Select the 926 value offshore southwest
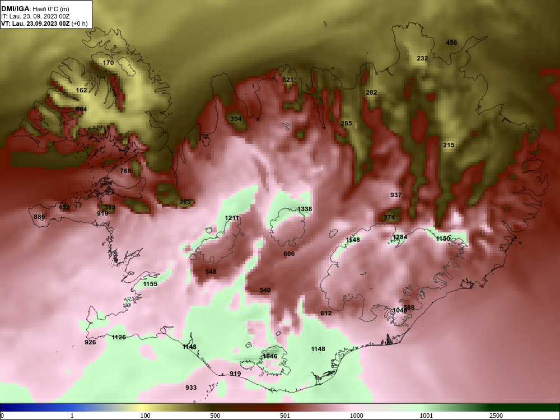Image resolution: width=560 pixels, height=420 pixels. pos(90,343)
